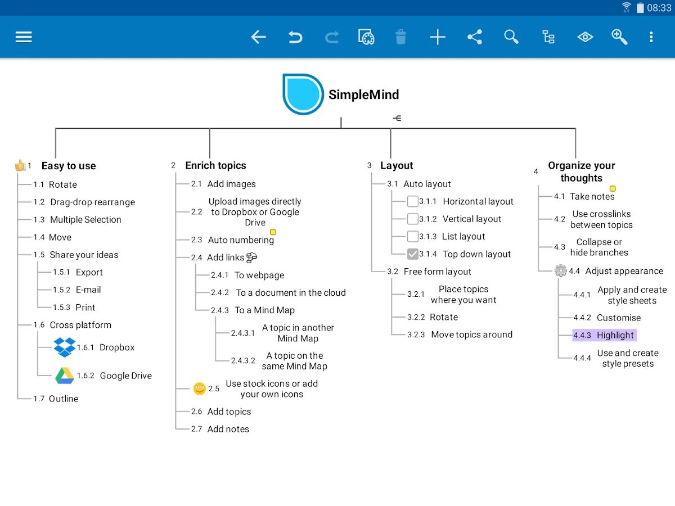Tap the Google Drive icon at 1.6.2
Viewport: 675px width, 506px height.
tap(65, 376)
